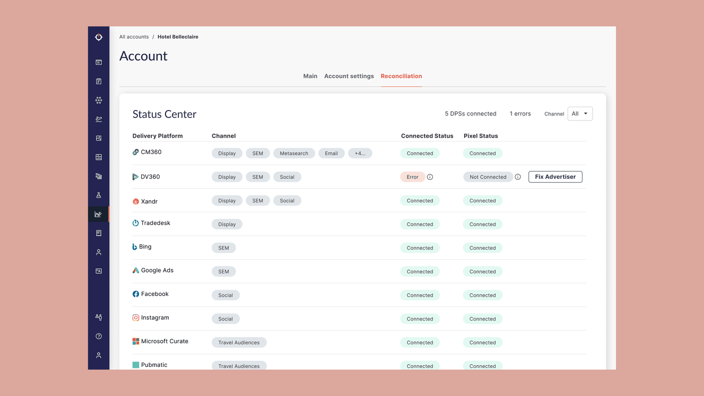Open the airplane takeoff icon in the sidebar

click(x=98, y=119)
